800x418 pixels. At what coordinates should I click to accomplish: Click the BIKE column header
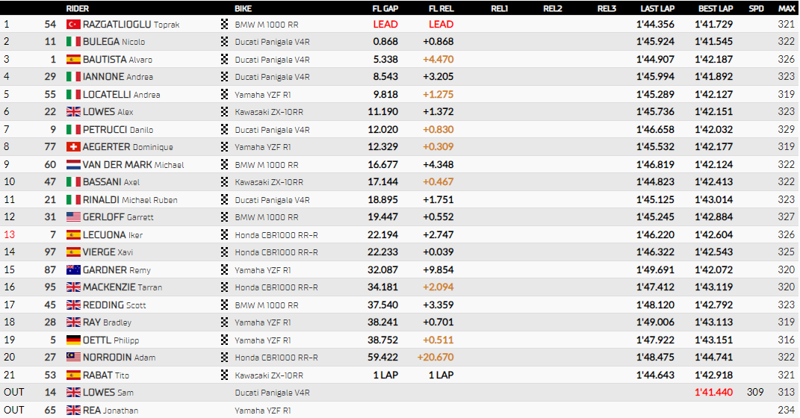click(243, 8)
